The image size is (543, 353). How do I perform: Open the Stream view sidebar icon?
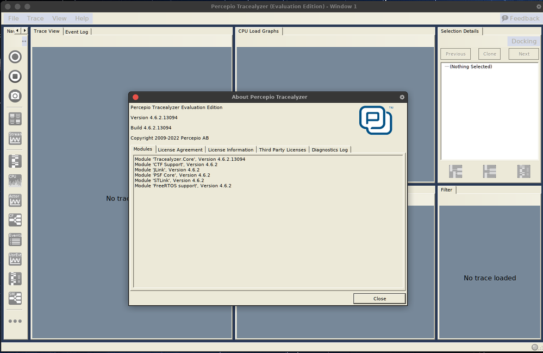pyautogui.click(x=15, y=138)
